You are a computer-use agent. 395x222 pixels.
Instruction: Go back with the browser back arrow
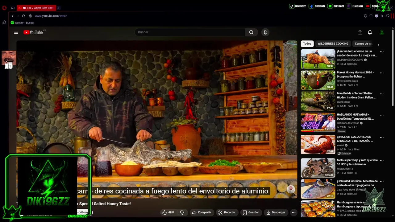click(12, 16)
